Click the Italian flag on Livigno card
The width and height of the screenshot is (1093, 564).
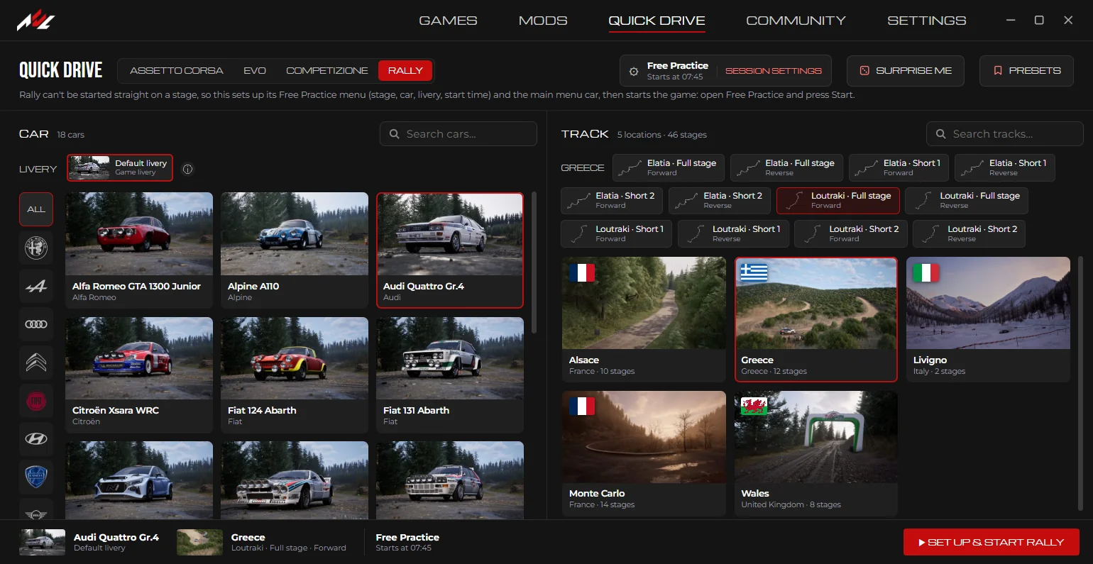(x=926, y=272)
